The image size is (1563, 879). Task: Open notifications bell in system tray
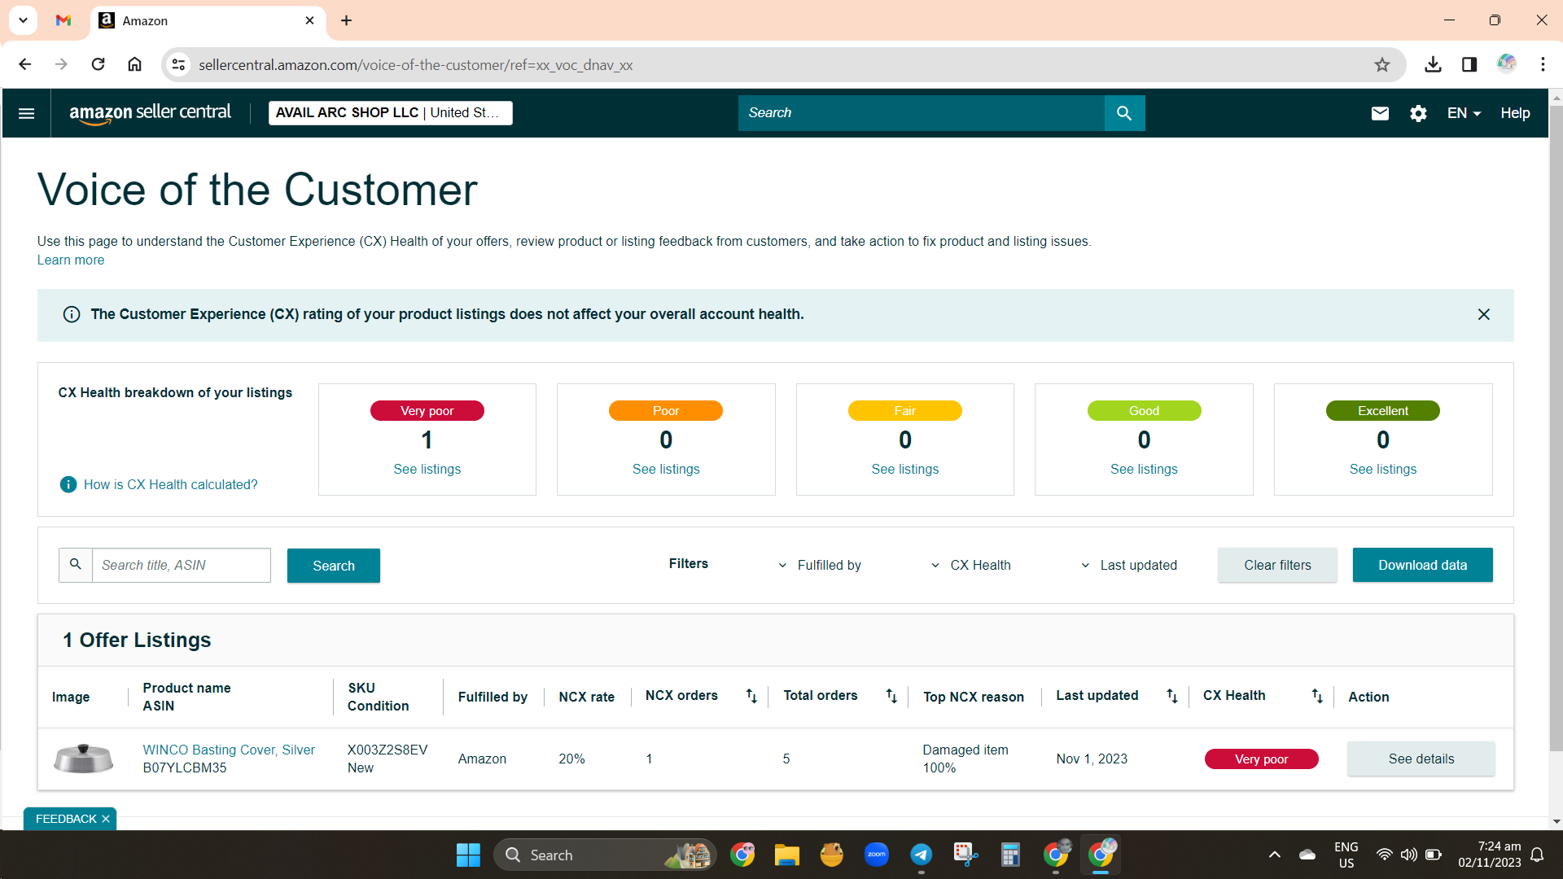point(1537,855)
